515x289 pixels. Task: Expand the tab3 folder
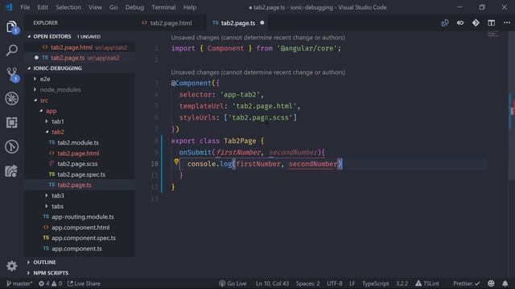click(x=57, y=196)
